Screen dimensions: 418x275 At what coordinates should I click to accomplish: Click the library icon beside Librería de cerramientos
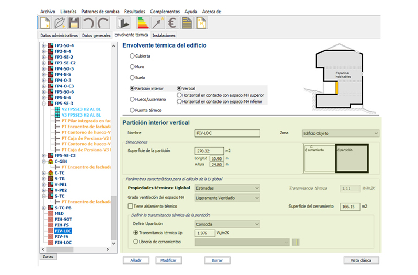(296, 242)
